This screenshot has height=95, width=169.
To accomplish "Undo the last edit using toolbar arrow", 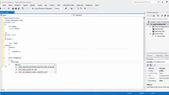I will (22, 8).
